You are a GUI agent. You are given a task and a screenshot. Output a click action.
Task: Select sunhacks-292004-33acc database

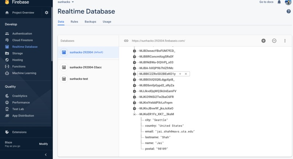click(88, 68)
